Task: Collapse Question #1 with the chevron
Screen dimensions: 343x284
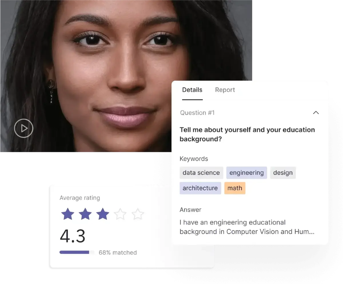Action: (316, 113)
